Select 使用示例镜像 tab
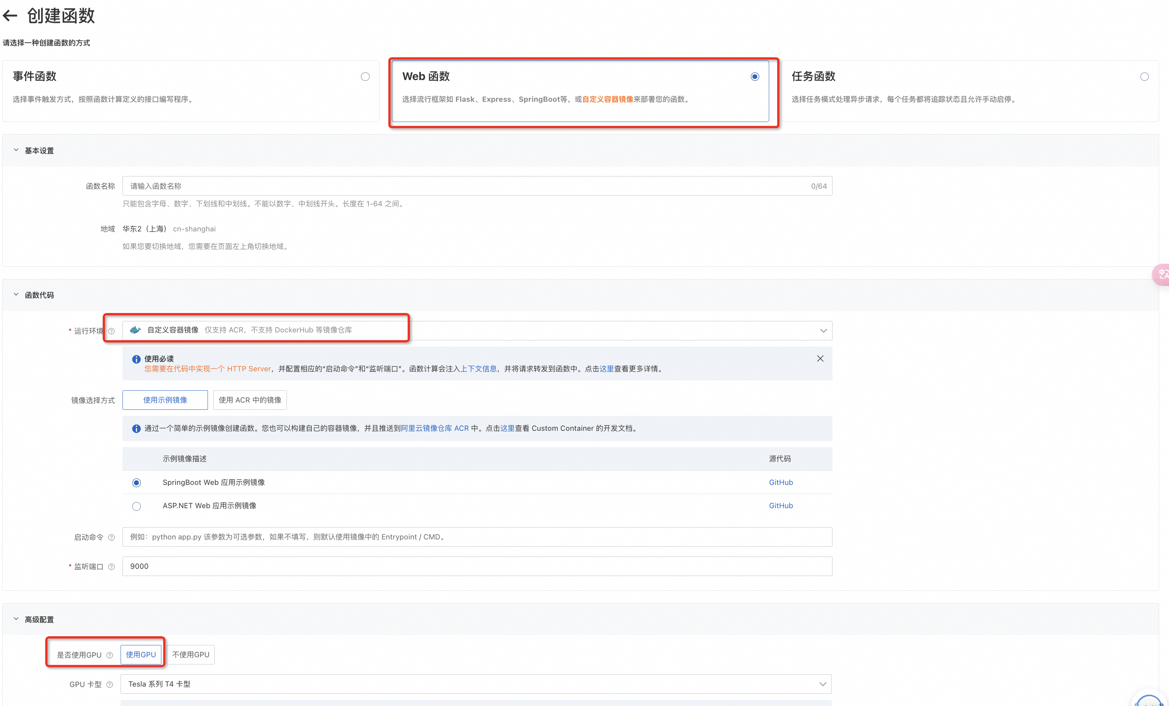The width and height of the screenshot is (1169, 706). [x=165, y=400]
